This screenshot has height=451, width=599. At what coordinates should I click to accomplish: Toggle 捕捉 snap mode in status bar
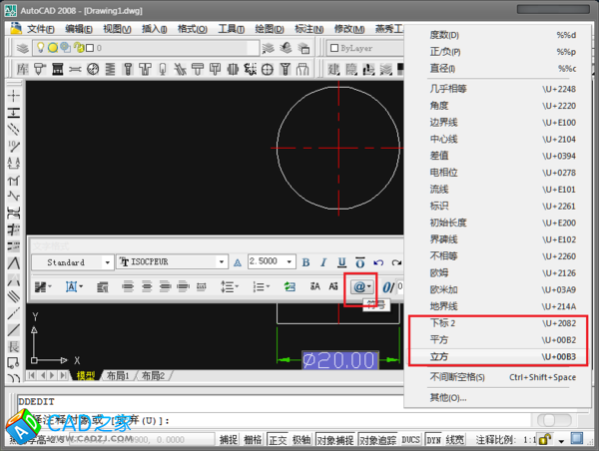point(229,439)
